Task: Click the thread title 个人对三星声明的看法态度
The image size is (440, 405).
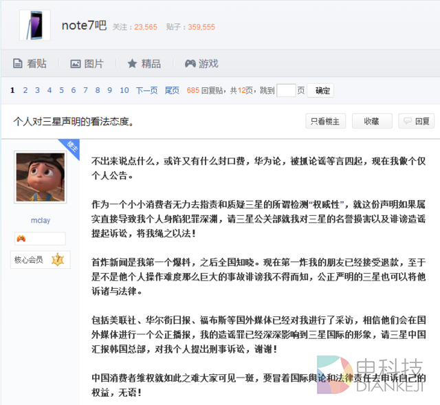Action: (74, 122)
